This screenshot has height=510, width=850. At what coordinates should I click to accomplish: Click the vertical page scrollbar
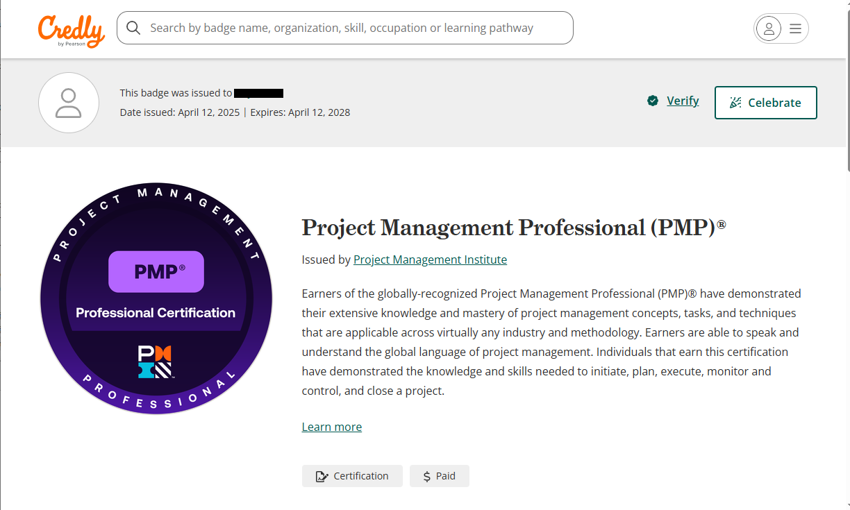pos(847,83)
